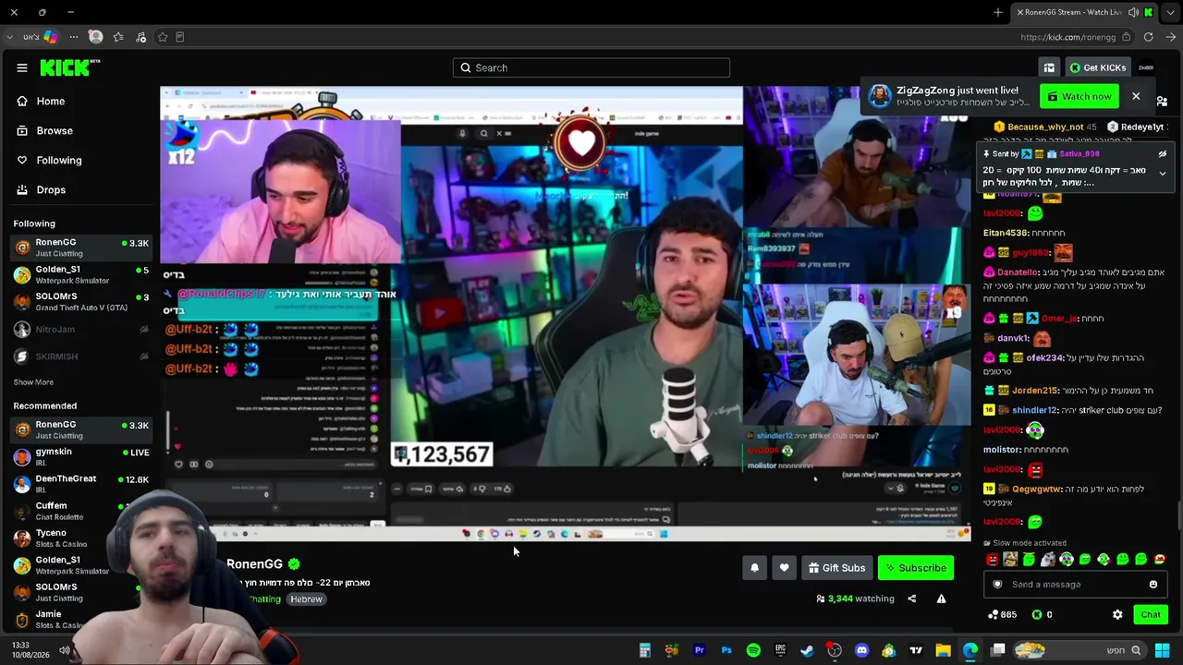Viewport: 1183px width, 665px height.
Task: Click the Gift Subs button
Action: point(836,568)
